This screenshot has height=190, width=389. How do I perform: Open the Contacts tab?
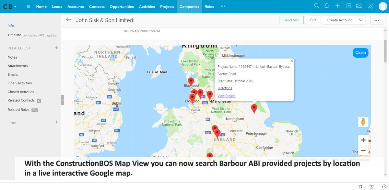coord(97,6)
